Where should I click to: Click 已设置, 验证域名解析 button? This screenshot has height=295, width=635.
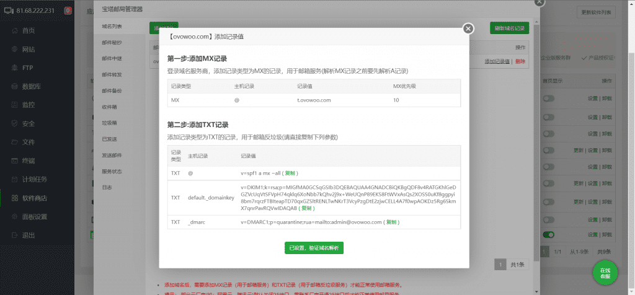(314, 247)
